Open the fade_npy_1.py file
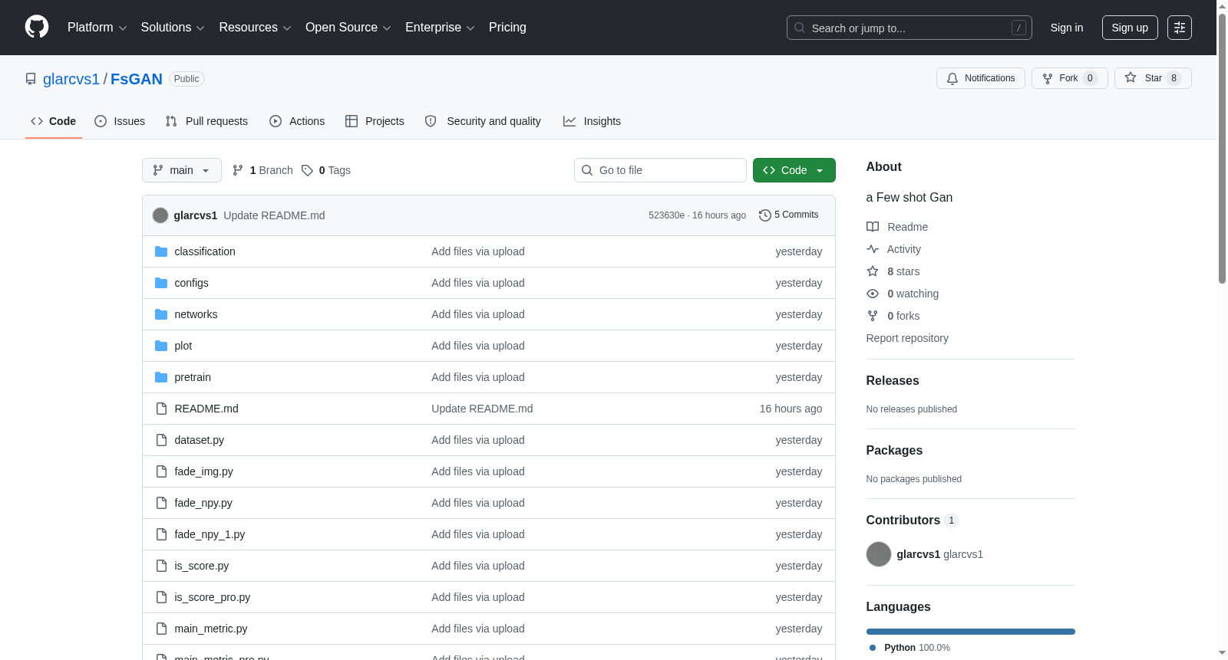 210,534
